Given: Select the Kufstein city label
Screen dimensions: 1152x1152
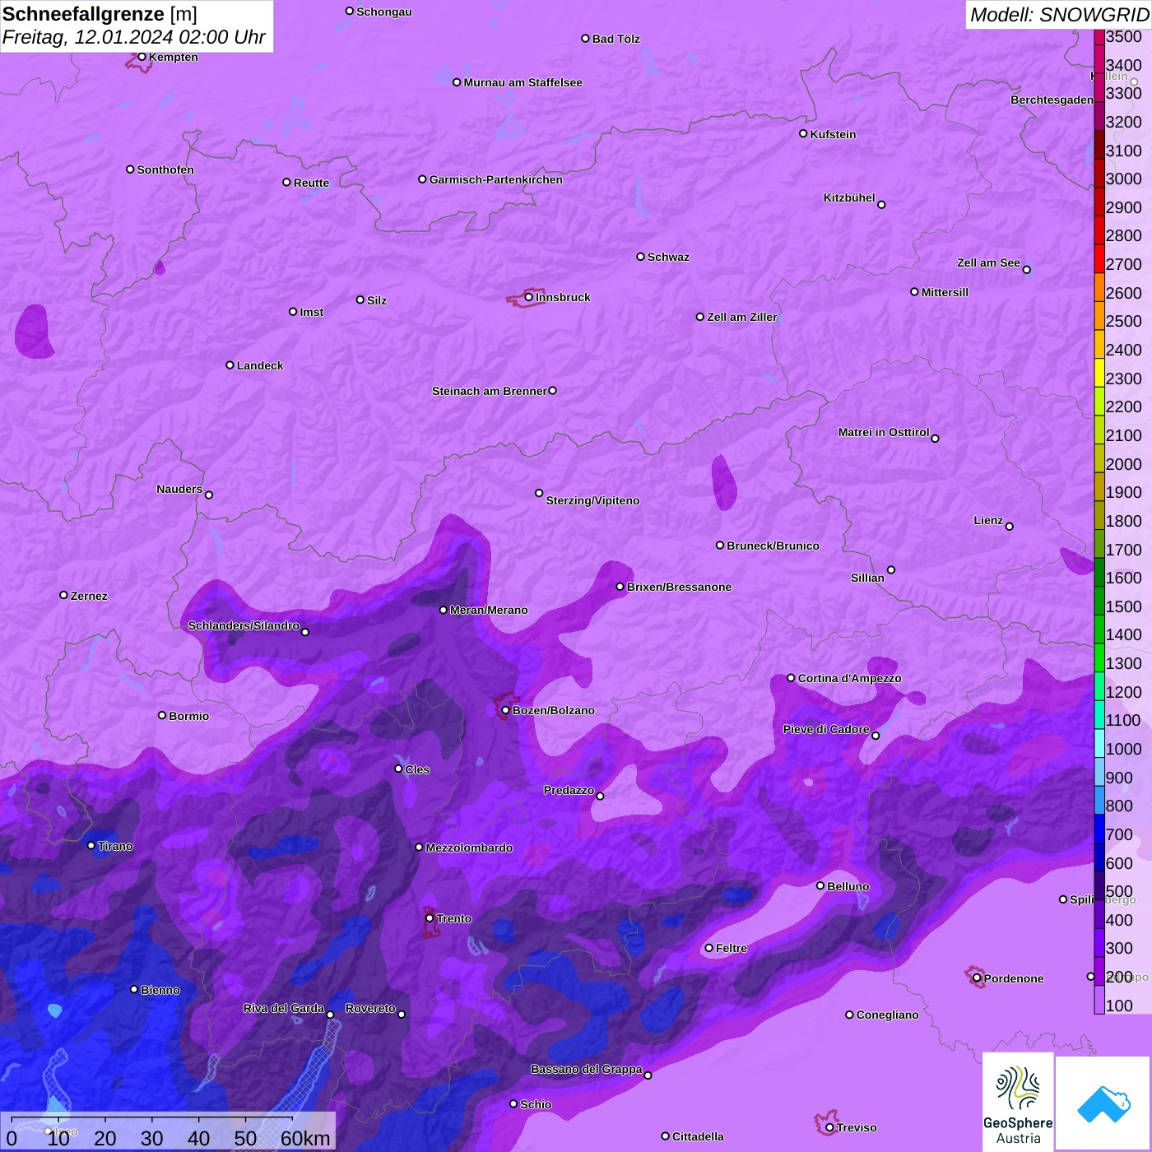Looking at the screenshot, I should coord(833,134).
